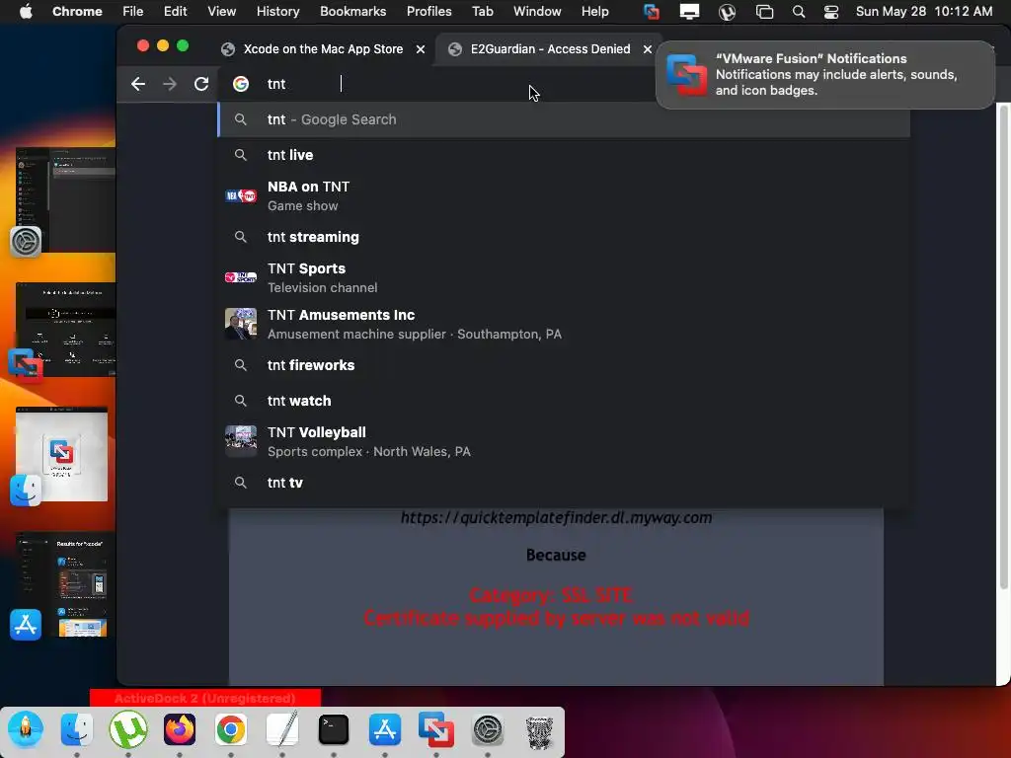Open the History menu
Image resolution: width=1011 pixels, height=758 pixels.
coord(277,11)
